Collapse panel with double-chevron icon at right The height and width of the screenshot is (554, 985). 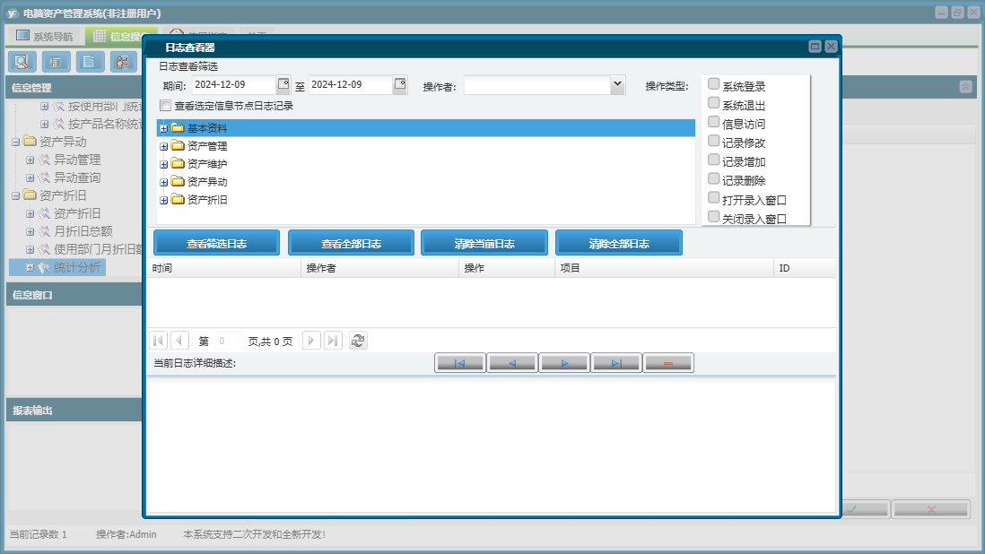click(x=965, y=87)
